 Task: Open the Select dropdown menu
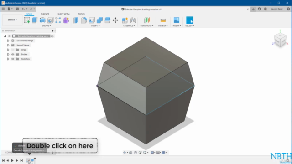190,26
